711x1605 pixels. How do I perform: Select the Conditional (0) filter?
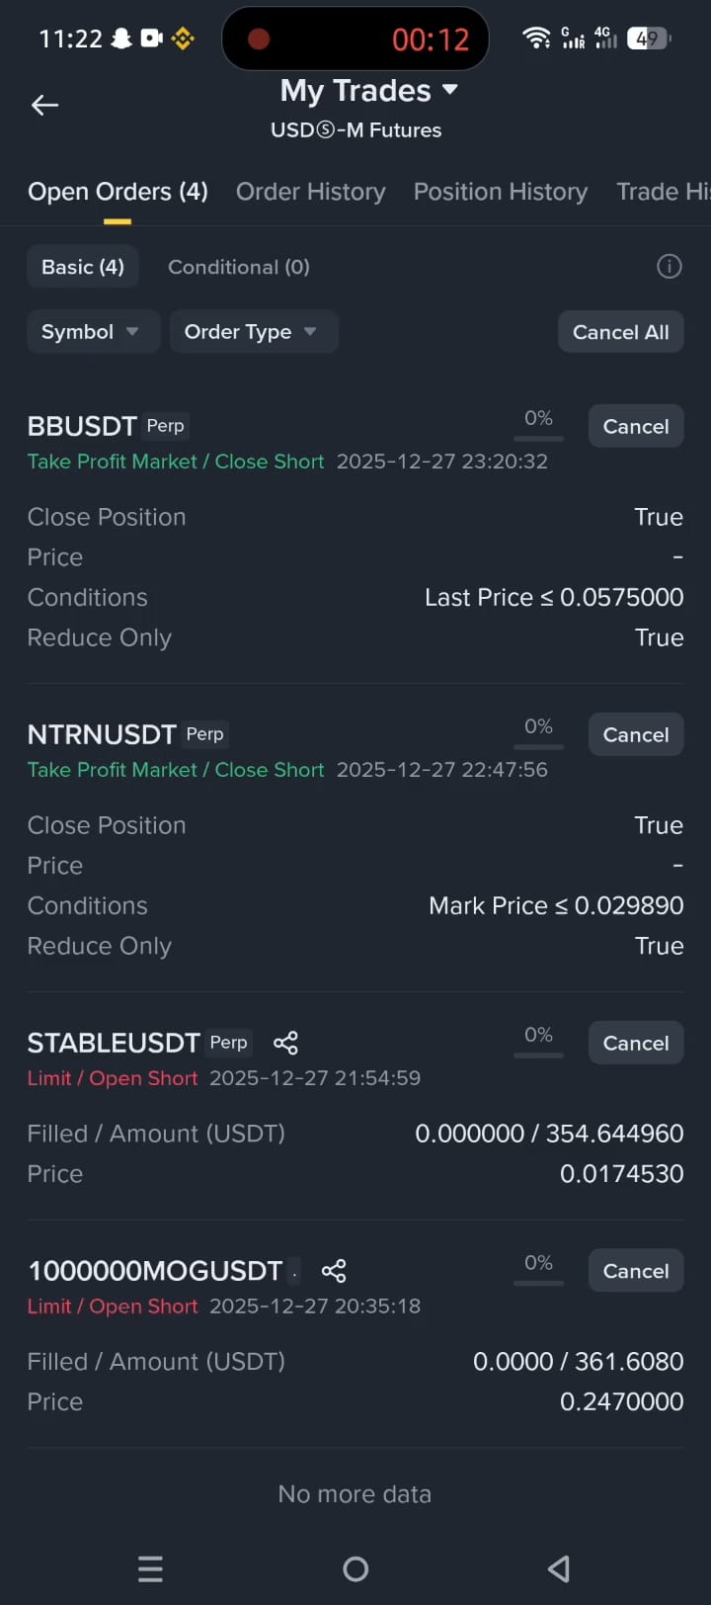click(239, 267)
